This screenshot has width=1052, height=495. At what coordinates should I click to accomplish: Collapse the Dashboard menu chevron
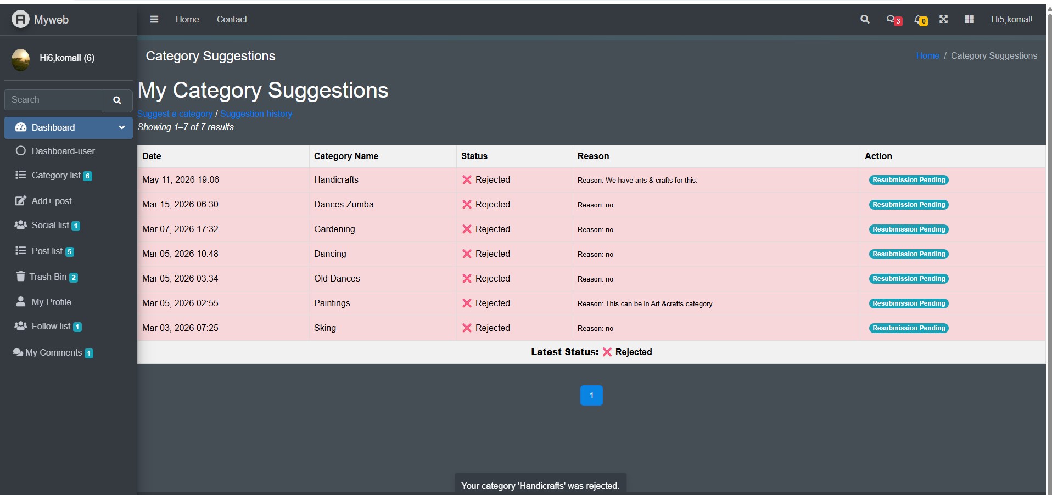121,127
